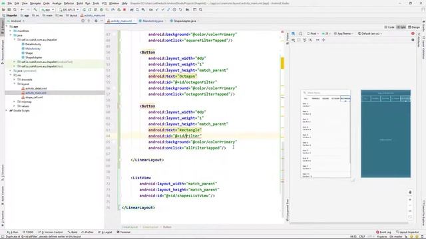Viewport: 426px width, 239px height.
Task: Click the Save All toolbar icon
Action: pos(9,9)
